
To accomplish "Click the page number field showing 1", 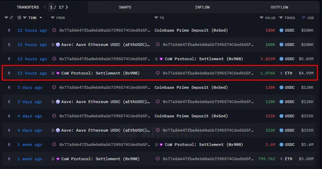I will [x=51, y=7].
